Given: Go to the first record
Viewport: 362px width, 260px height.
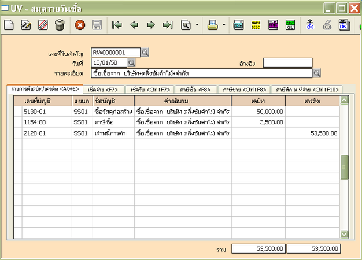Looking at the screenshot, I should pyautogui.click(x=117, y=25).
